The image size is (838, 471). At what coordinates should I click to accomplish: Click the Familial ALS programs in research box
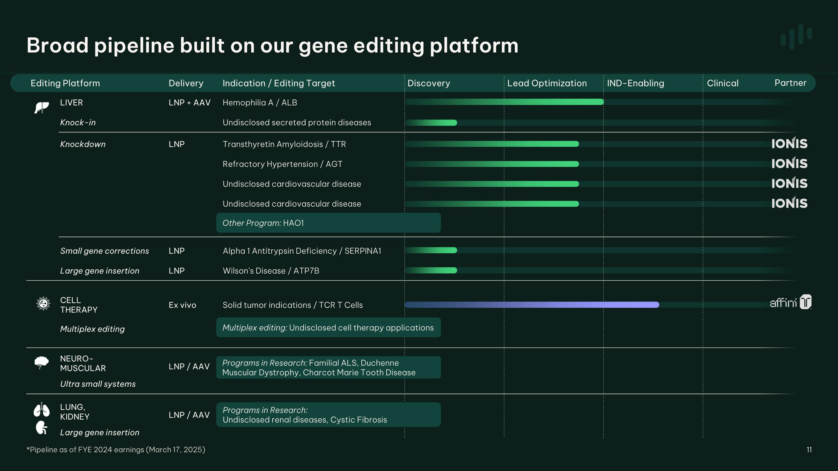click(328, 368)
